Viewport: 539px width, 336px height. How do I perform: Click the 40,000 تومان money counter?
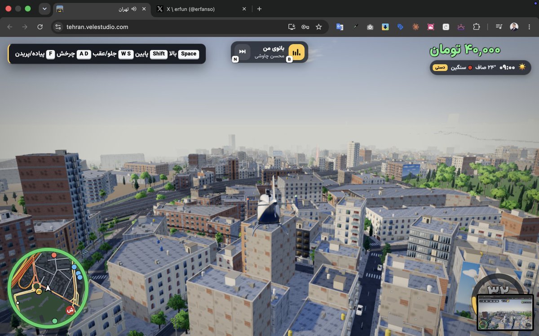coord(464,50)
